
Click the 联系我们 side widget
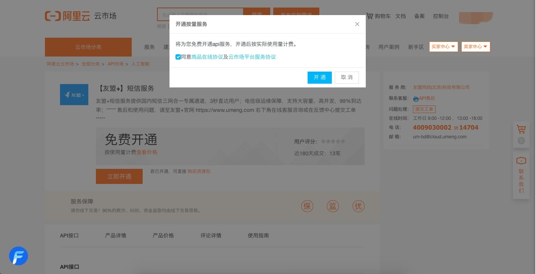[521, 175]
